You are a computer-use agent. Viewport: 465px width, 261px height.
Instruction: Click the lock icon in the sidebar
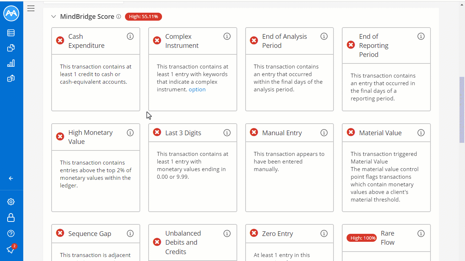[x=11, y=217]
